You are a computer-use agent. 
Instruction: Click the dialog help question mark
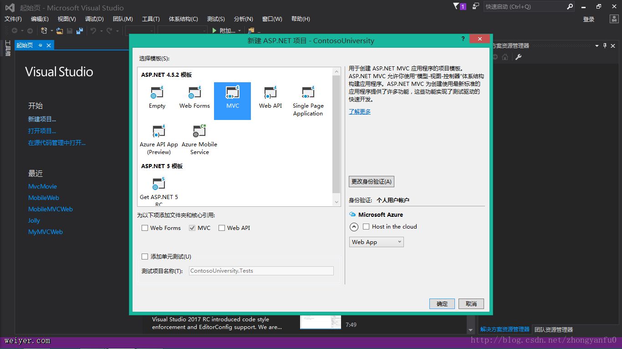click(463, 39)
